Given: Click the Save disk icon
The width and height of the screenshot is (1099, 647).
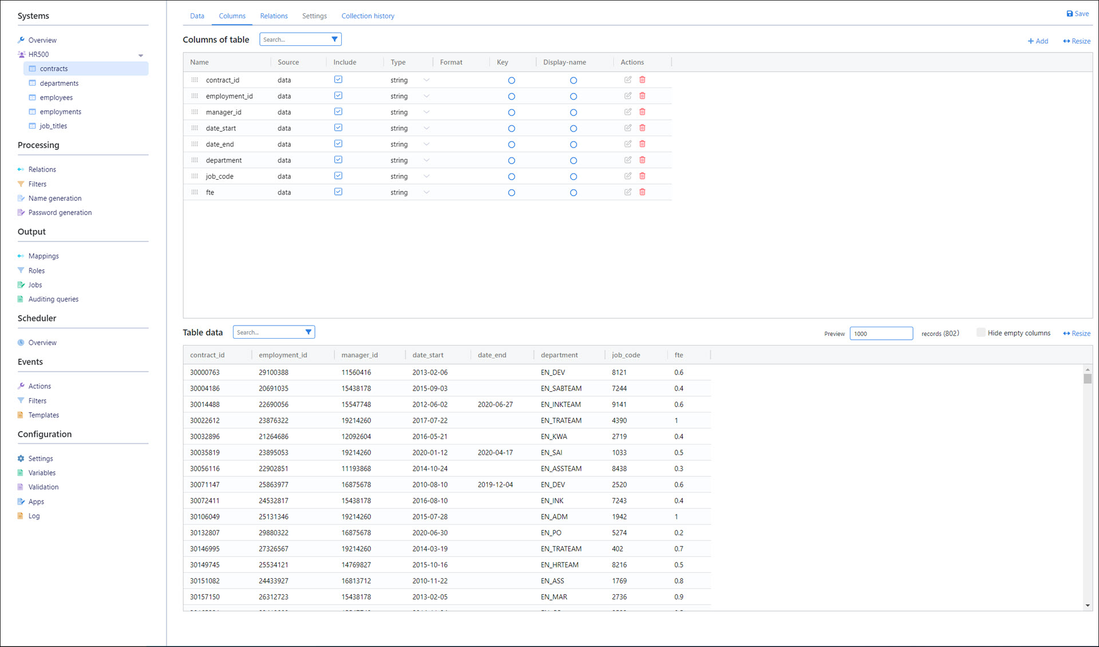Looking at the screenshot, I should (x=1069, y=14).
